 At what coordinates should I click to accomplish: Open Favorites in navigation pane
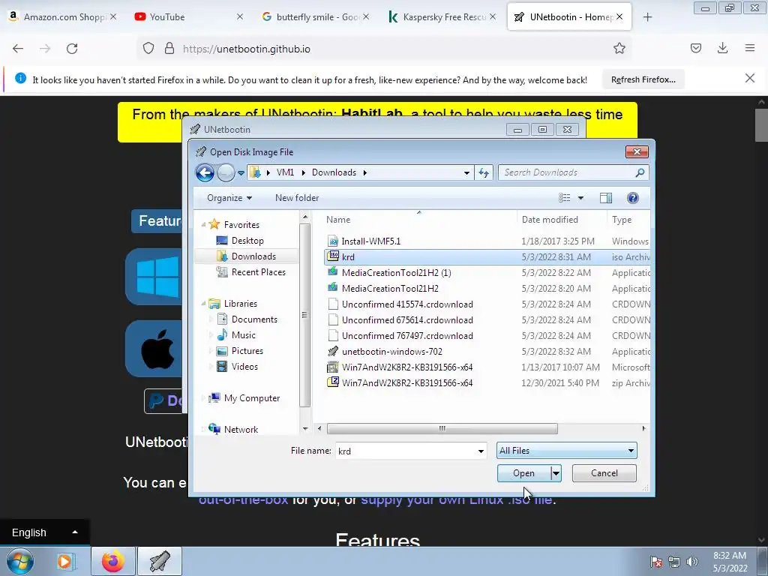pyautogui.click(x=241, y=224)
